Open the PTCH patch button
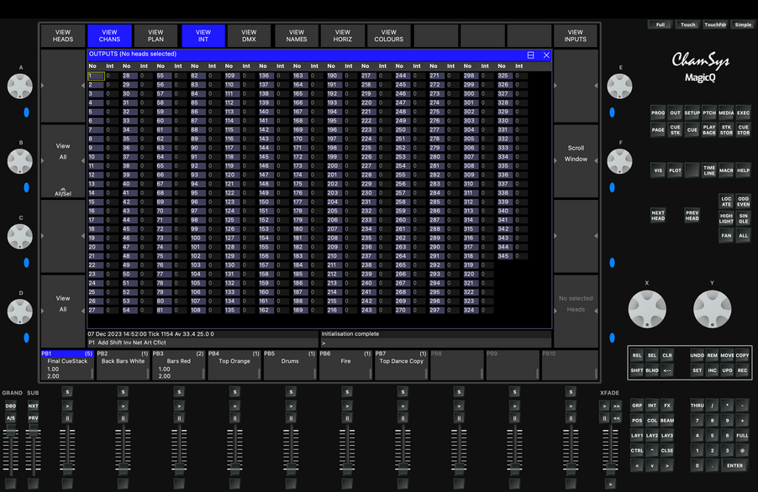 pyautogui.click(x=709, y=113)
